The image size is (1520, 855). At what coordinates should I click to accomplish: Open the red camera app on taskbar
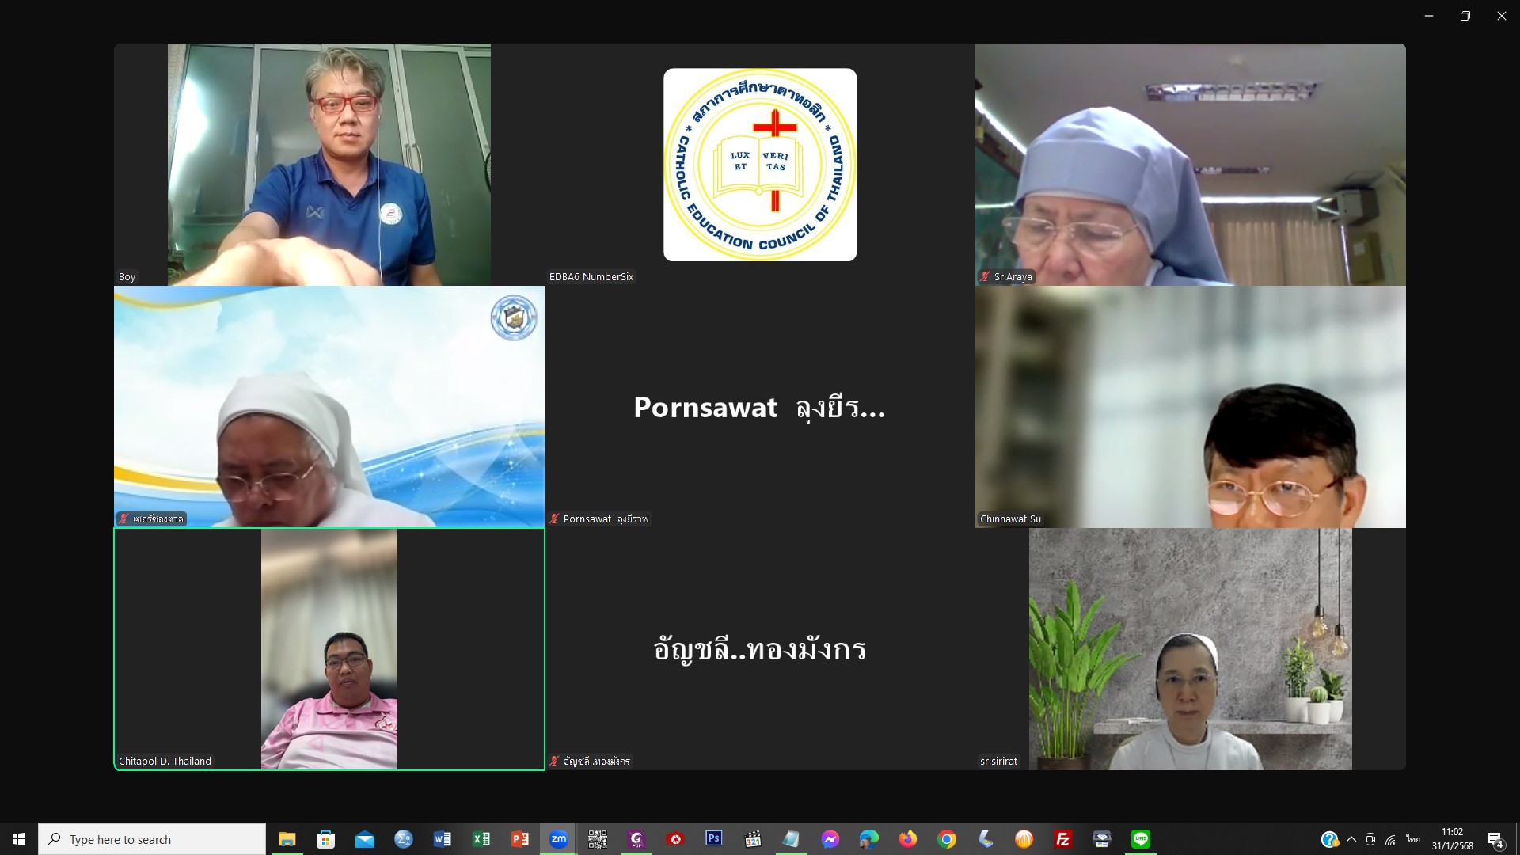674,839
